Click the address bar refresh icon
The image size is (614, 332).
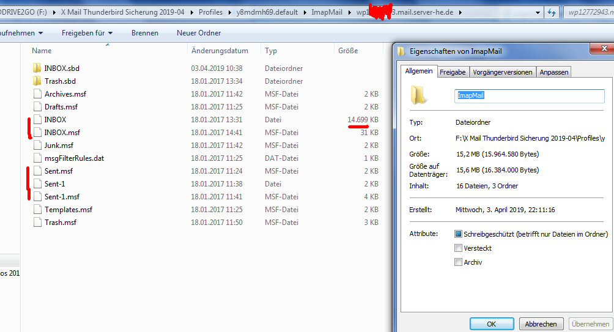pyautogui.click(x=552, y=12)
